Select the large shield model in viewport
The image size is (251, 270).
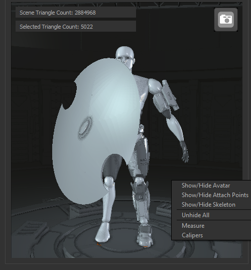pyautogui.click(x=96, y=131)
